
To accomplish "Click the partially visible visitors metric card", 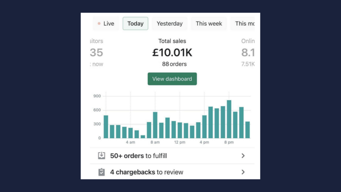I will 97,52.
